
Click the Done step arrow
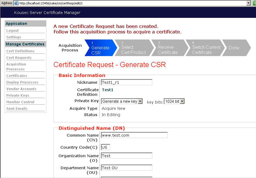(236, 48)
